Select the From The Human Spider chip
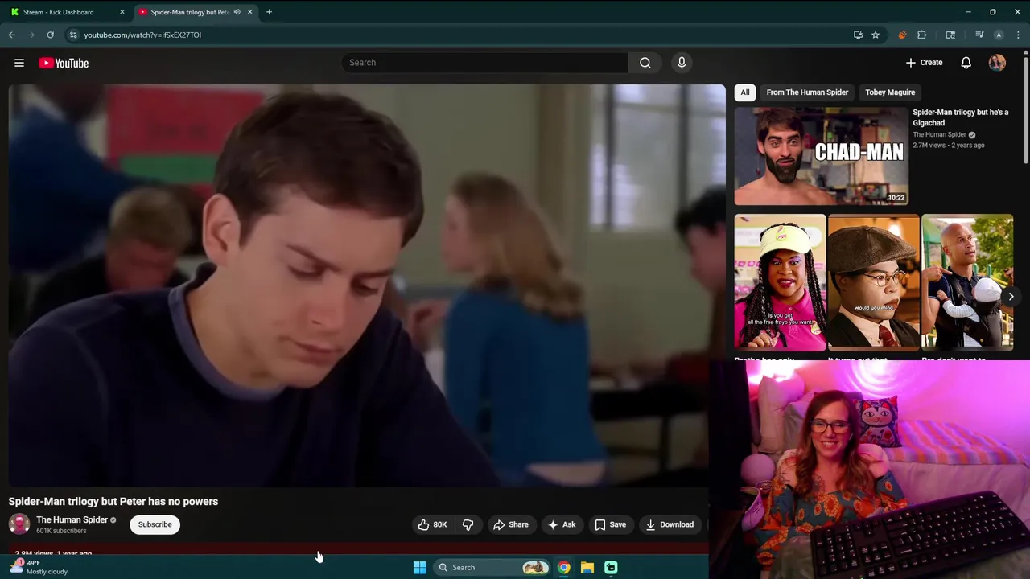The width and height of the screenshot is (1030, 579). coord(807,92)
